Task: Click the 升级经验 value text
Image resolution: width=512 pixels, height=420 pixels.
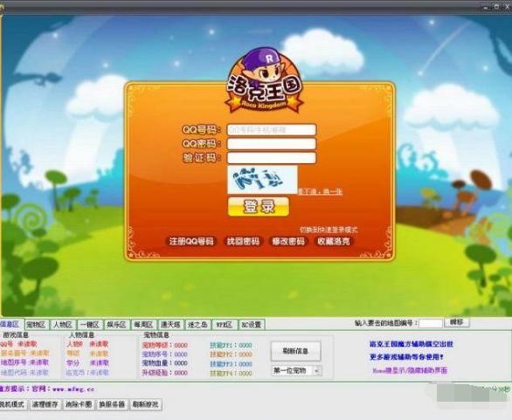Action: coord(181,373)
